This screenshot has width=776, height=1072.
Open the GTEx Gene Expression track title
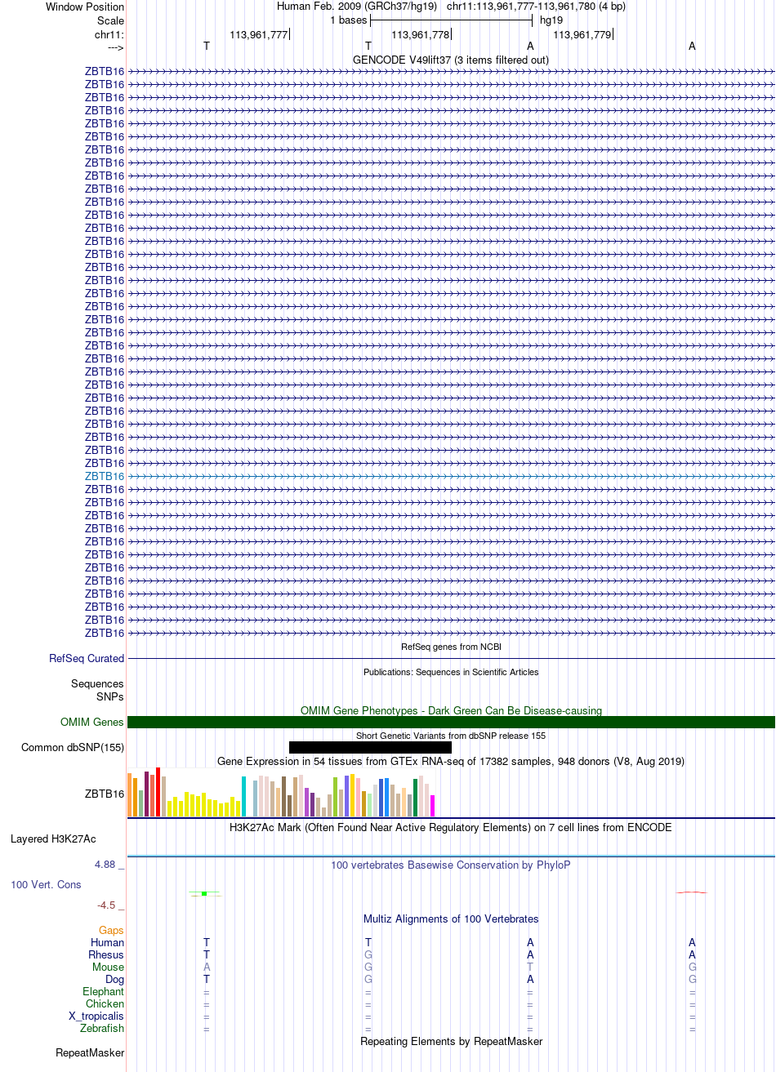coord(451,761)
